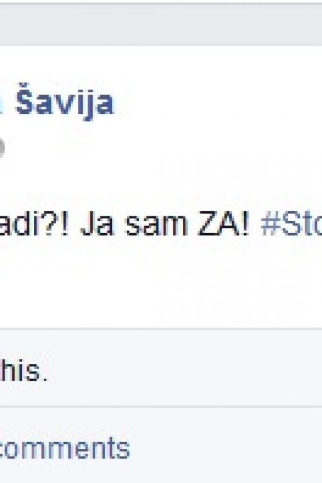Click the 'this.' likes summary text
322x483 pixels.
point(23,370)
